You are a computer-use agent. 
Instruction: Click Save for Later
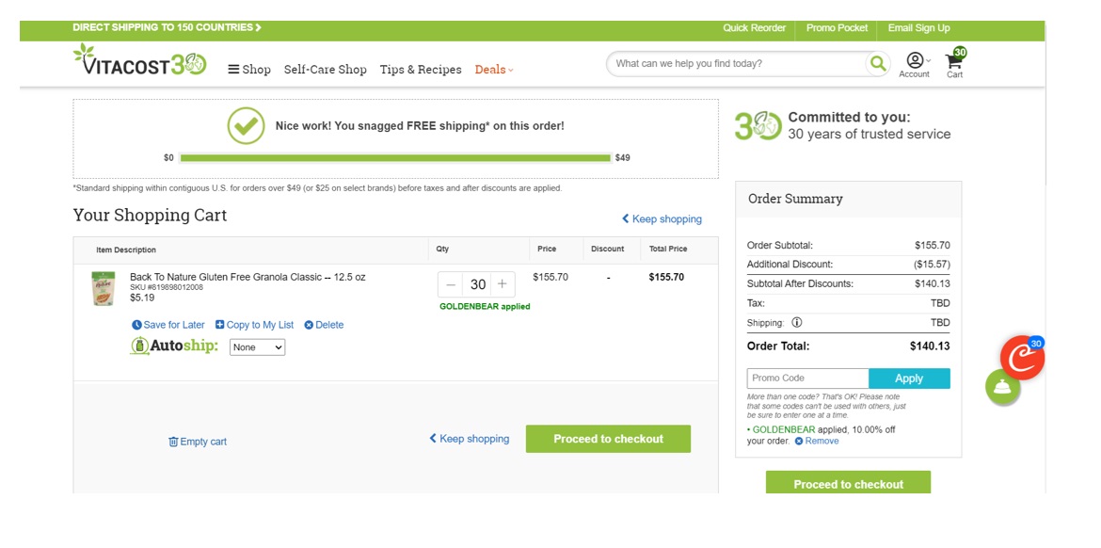coord(168,325)
